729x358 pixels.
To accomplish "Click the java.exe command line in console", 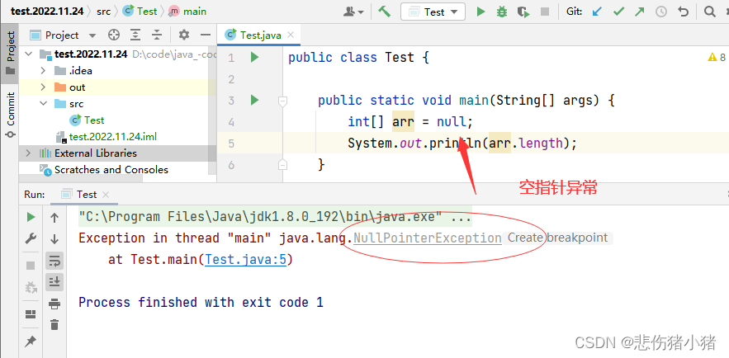I will point(275,217).
